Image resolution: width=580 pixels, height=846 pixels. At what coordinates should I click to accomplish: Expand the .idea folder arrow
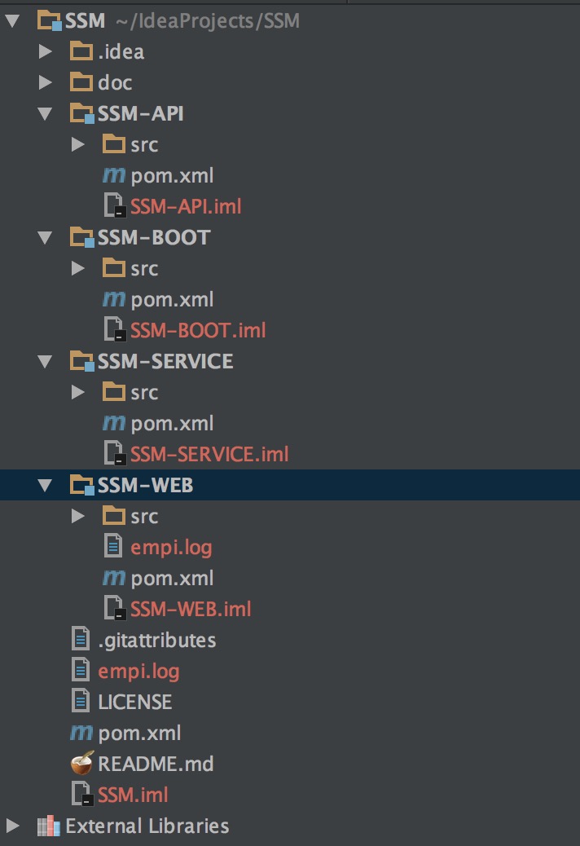(46, 51)
